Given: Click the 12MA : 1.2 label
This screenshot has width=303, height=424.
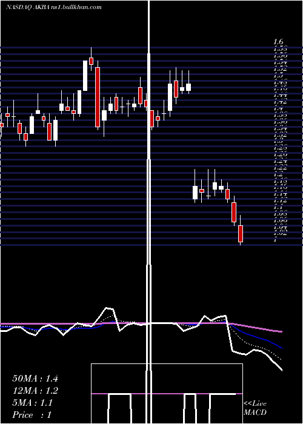Looking at the screenshot, I should [x=35, y=391].
